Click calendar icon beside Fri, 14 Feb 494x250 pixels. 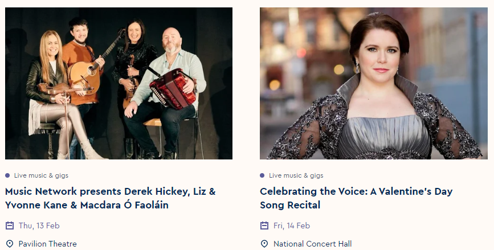(264, 226)
